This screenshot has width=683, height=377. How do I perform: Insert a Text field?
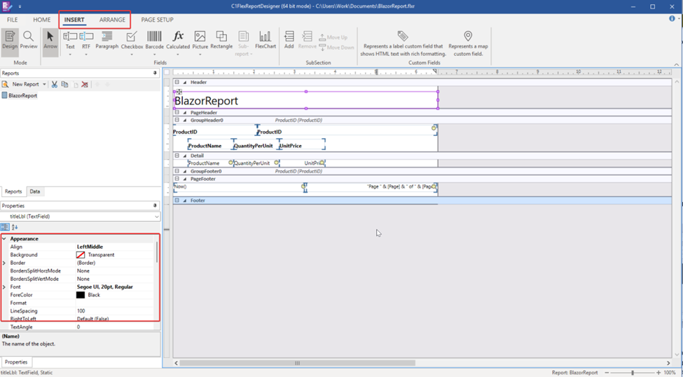click(70, 39)
